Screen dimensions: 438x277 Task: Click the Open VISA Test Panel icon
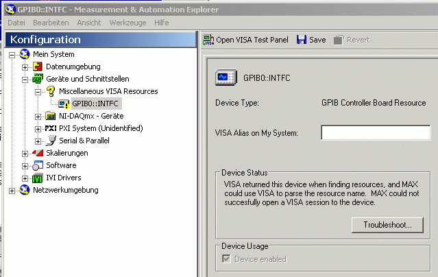coord(208,40)
